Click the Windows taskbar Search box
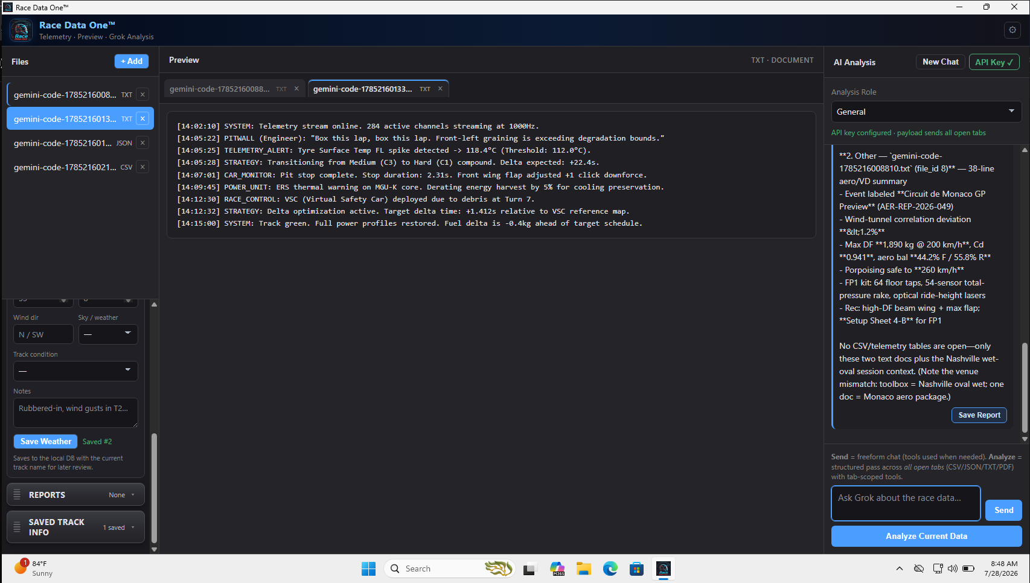 pos(450,569)
